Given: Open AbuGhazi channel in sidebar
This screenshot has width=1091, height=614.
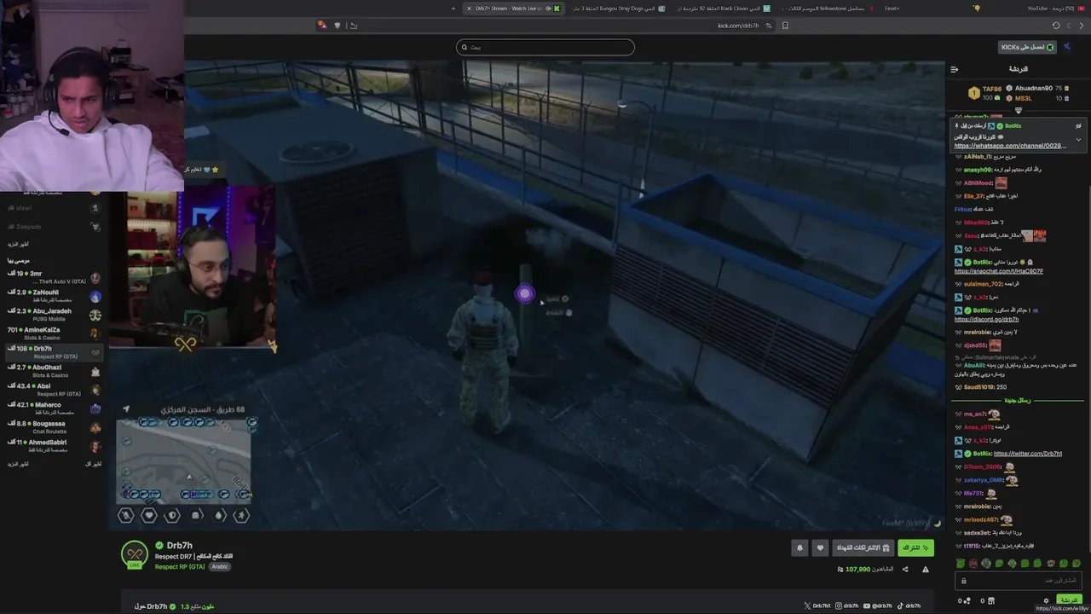Looking at the screenshot, I should click(x=54, y=371).
